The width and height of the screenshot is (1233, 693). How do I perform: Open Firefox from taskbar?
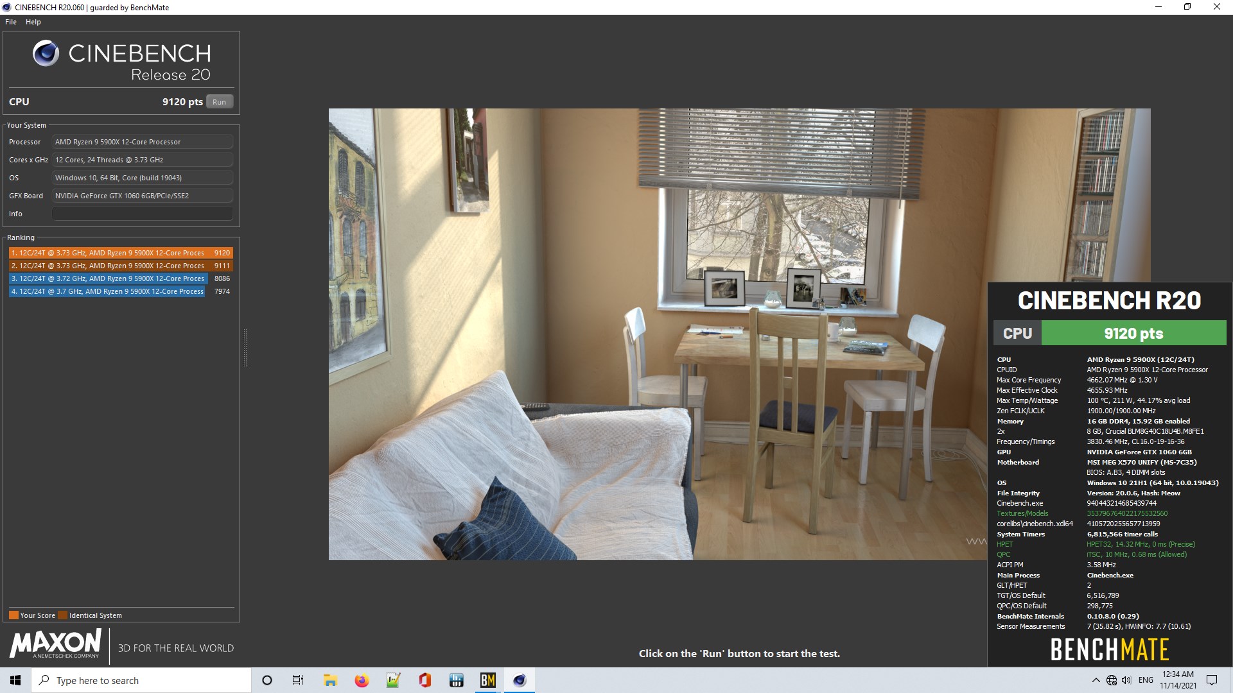tap(362, 680)
